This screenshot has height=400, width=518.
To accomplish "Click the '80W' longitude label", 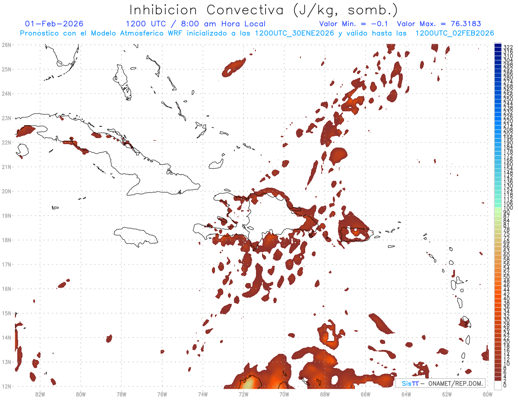I will click(x=80, y=394).
